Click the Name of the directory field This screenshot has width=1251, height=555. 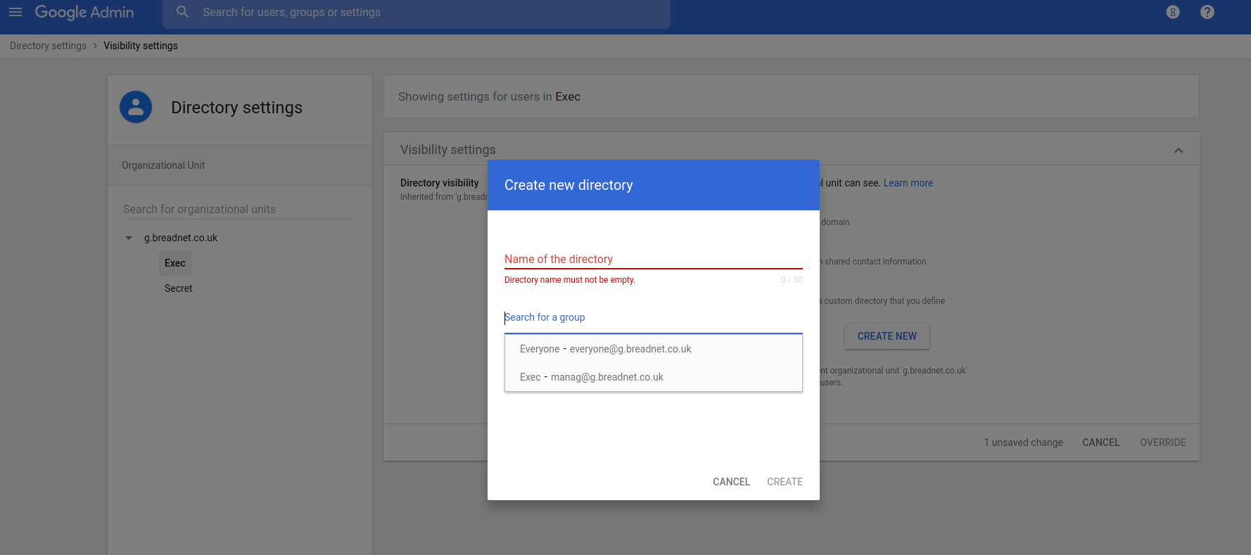point(652,259)
